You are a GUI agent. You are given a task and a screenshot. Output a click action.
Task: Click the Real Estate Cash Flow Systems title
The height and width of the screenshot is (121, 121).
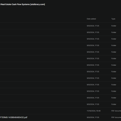pos(22,5)
